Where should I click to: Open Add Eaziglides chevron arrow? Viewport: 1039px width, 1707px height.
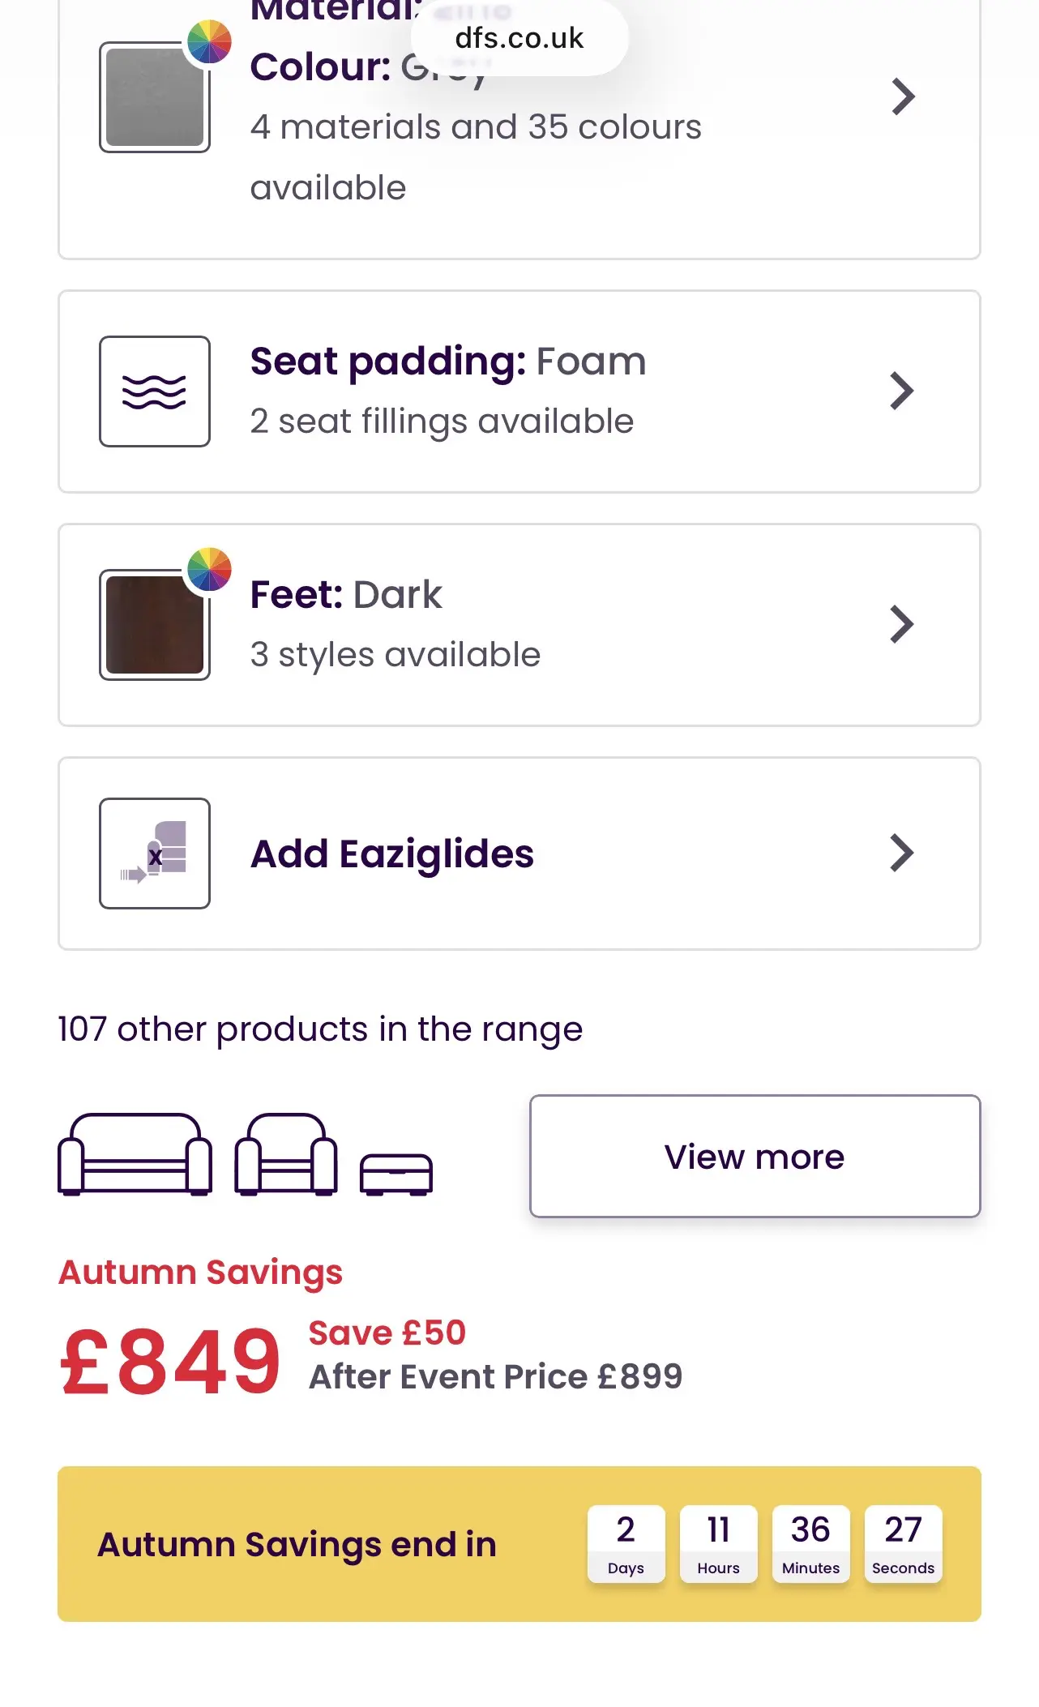tap(901, 853)
